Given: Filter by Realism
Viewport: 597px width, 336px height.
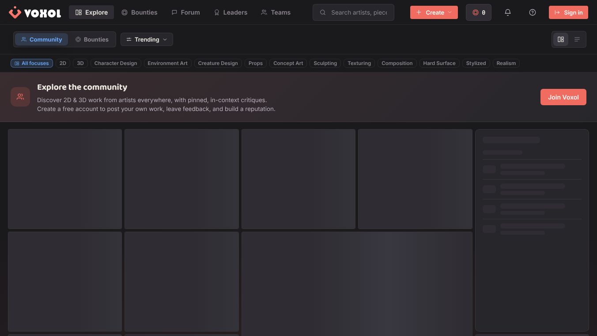Looking at the screenshot, I should click(x=506, y=63).
